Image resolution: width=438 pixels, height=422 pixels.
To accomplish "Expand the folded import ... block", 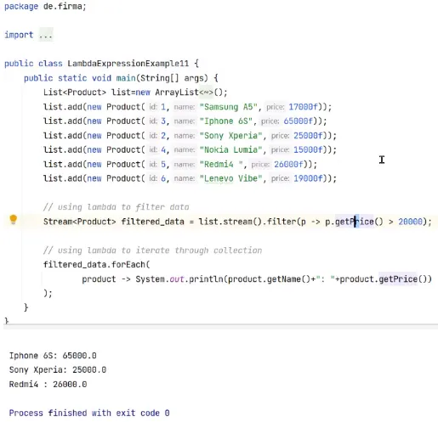I will [x=46, y=35].
